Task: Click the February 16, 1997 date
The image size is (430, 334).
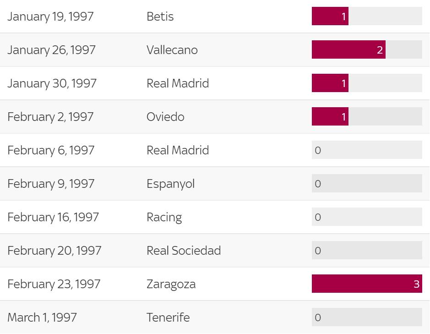Action: [53, 217]
